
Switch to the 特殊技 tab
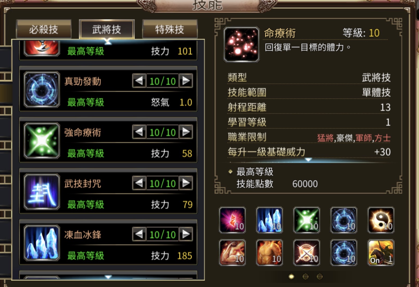170,29
